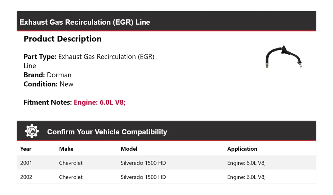Select the 2001 year cell
Viewport: 333px width, 195px height.
tap(26, 163)
